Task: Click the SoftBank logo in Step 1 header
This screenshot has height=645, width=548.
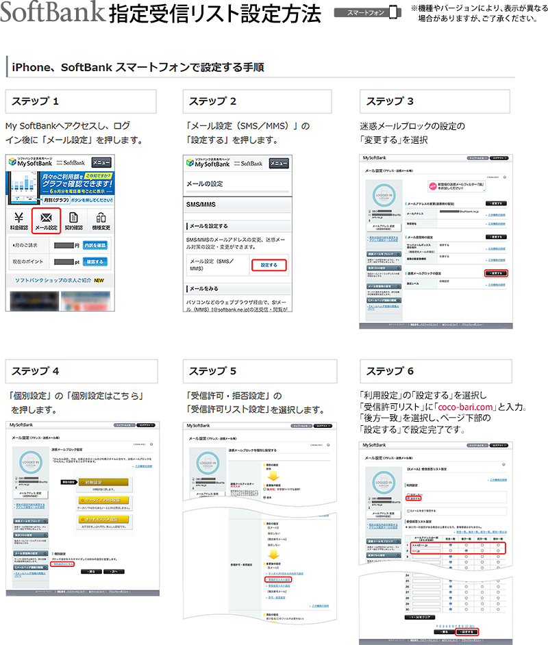Action: pos(71,163)
